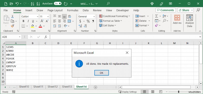
Task: Sort ascending with the A-Z icon
Action: 32,4
